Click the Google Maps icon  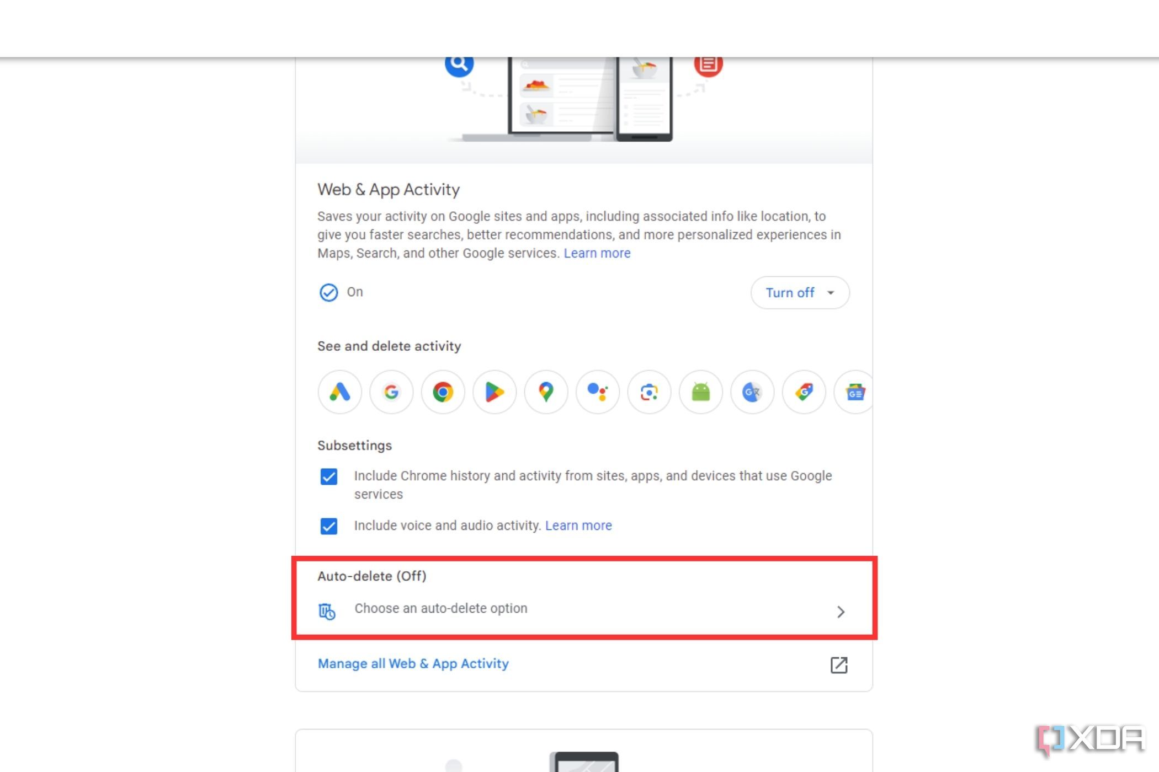point(546,391)
